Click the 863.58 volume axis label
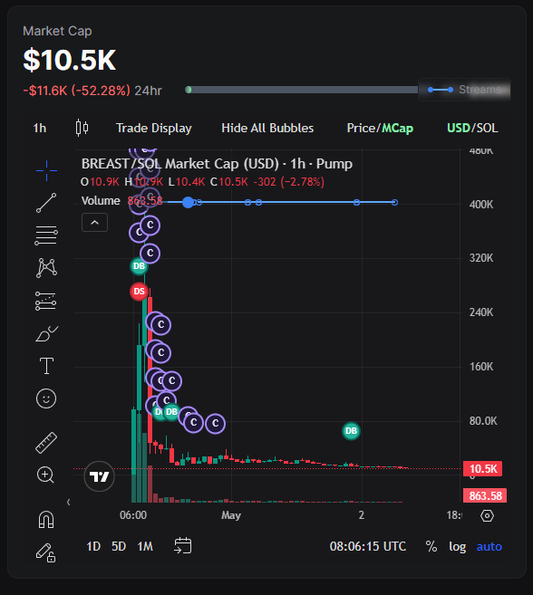The width and height of the screenshot is (533, 595). tap(485, 495)
